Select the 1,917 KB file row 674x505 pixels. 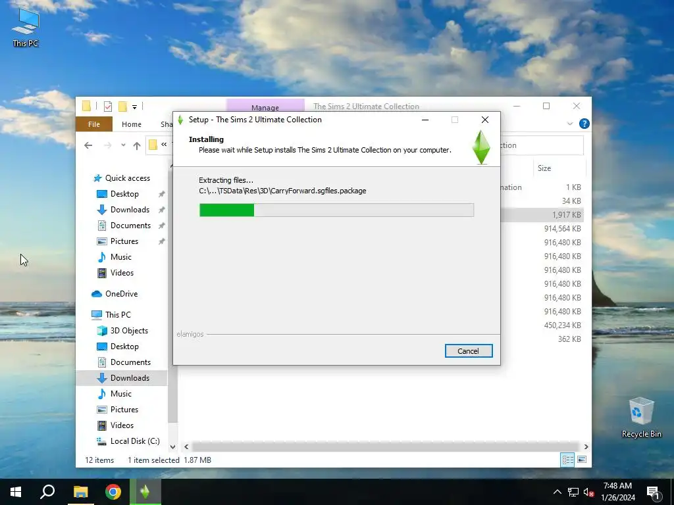point(542,215)
